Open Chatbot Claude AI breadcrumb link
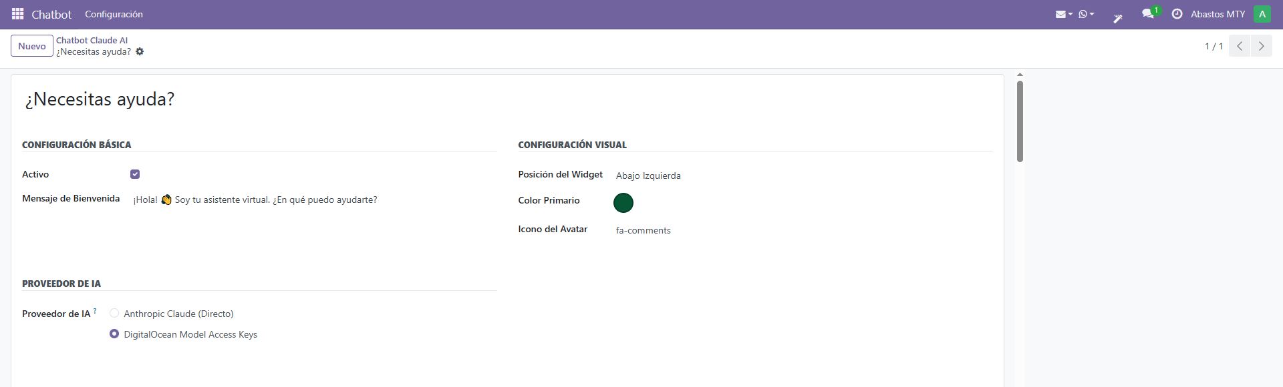Image resolution: width=1283 pixels, height=387 pixels. [x=92, y=40]
